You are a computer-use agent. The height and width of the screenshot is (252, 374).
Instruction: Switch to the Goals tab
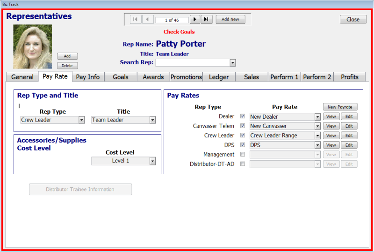pyautogui.click(x=121, y=77)
